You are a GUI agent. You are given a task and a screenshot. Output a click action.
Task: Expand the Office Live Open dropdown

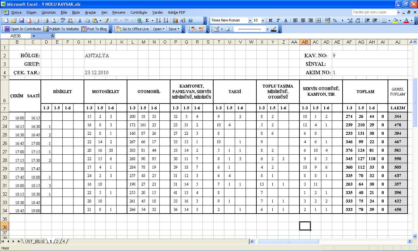coord(158,29)
